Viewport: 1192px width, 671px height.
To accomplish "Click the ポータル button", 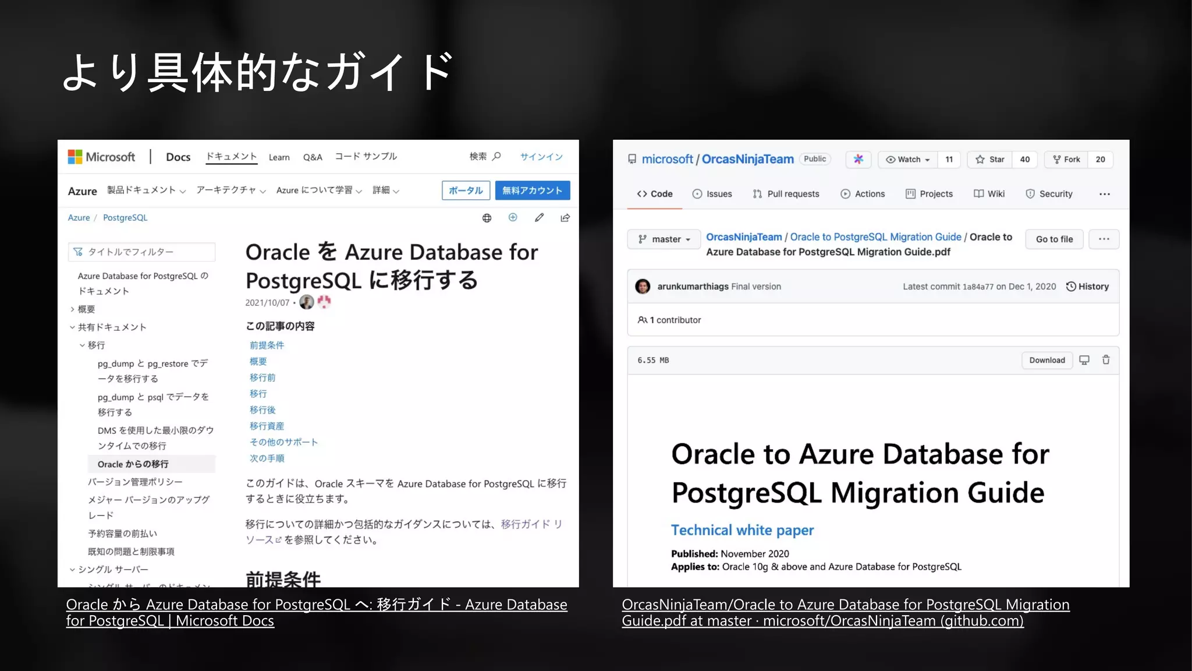I will 466,190.
